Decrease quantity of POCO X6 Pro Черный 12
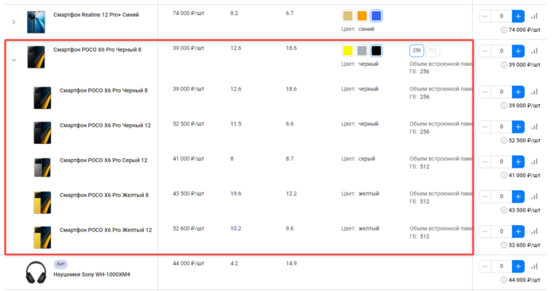554x291 pixels. click(485, 126)
